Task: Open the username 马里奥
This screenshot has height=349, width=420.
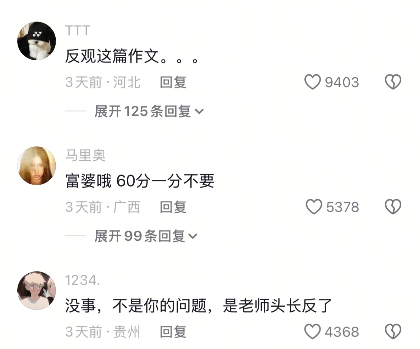Action: (85, 155)
